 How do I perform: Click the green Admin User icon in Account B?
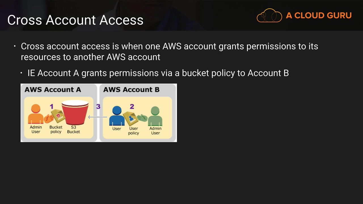pos(155,116)
